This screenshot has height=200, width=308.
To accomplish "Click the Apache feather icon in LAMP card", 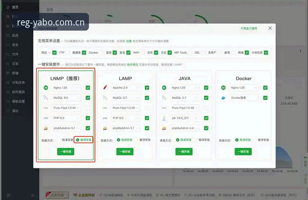I will coord(105,87).
